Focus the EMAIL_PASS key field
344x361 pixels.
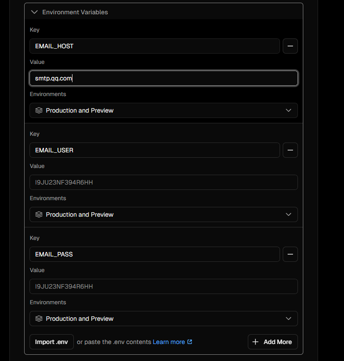click(154, 254)
